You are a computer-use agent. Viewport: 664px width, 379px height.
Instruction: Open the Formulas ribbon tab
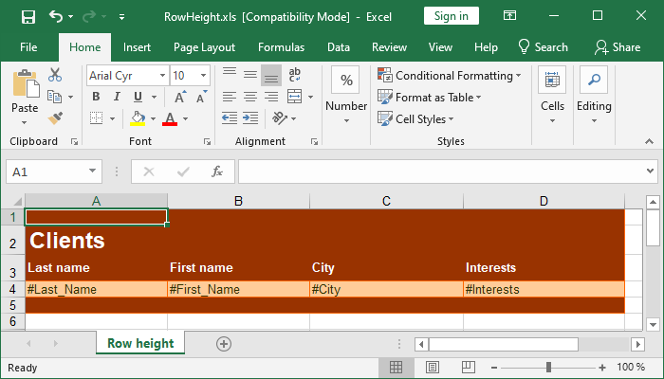point(281,47)
